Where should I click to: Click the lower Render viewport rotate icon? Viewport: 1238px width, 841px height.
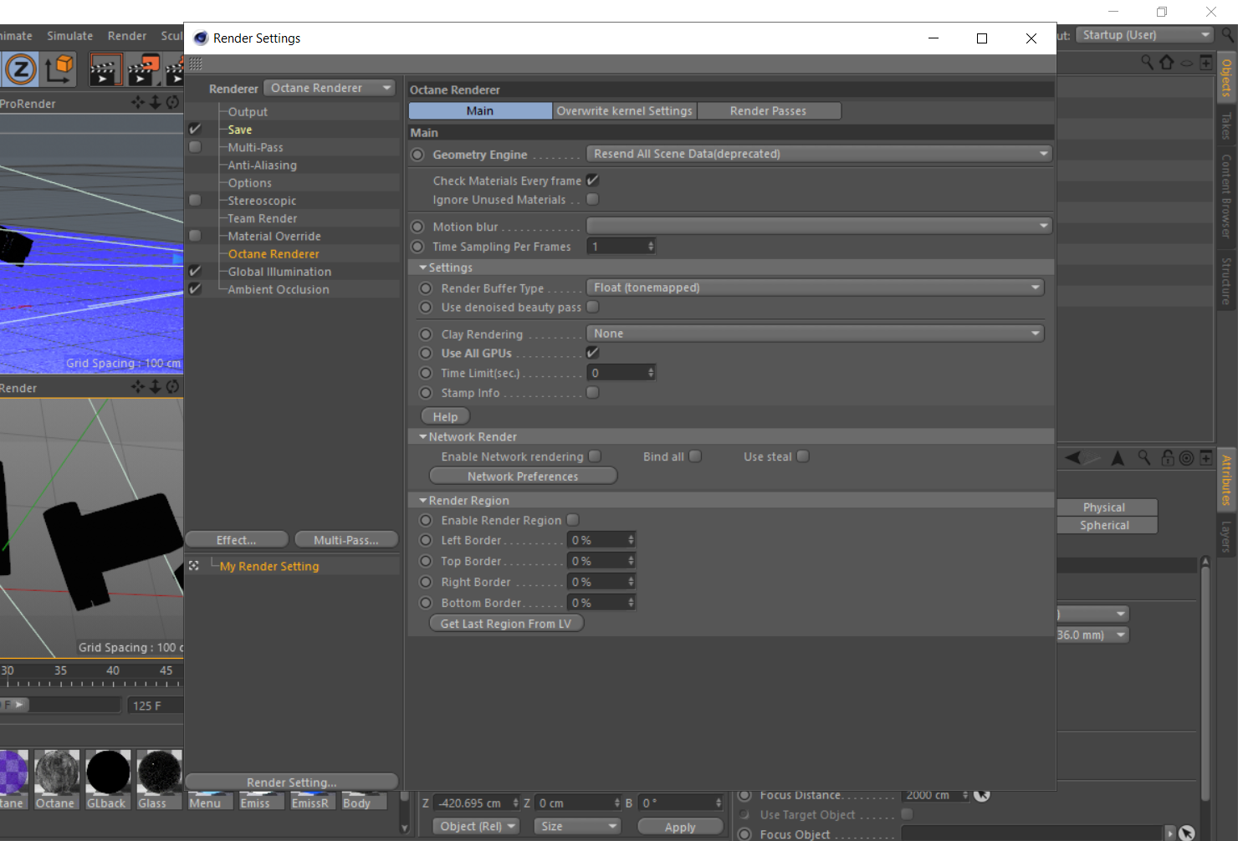(172, 387)
